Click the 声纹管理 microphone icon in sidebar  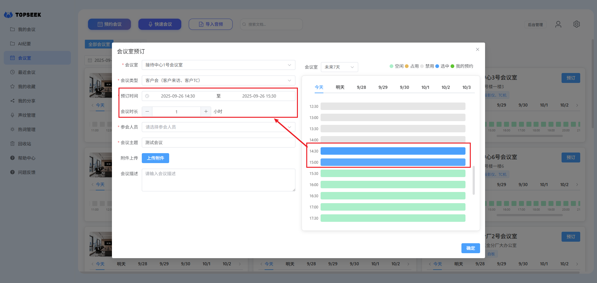12,115
